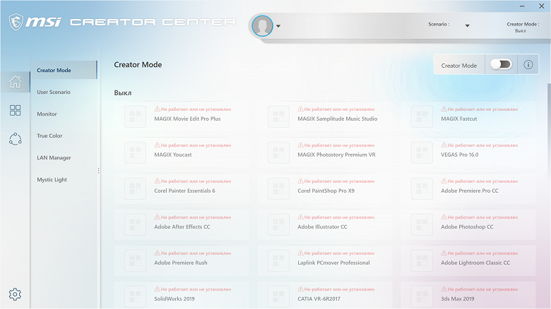
Task: Click the 'Выкл' section heading
Action: coord(123,93)
